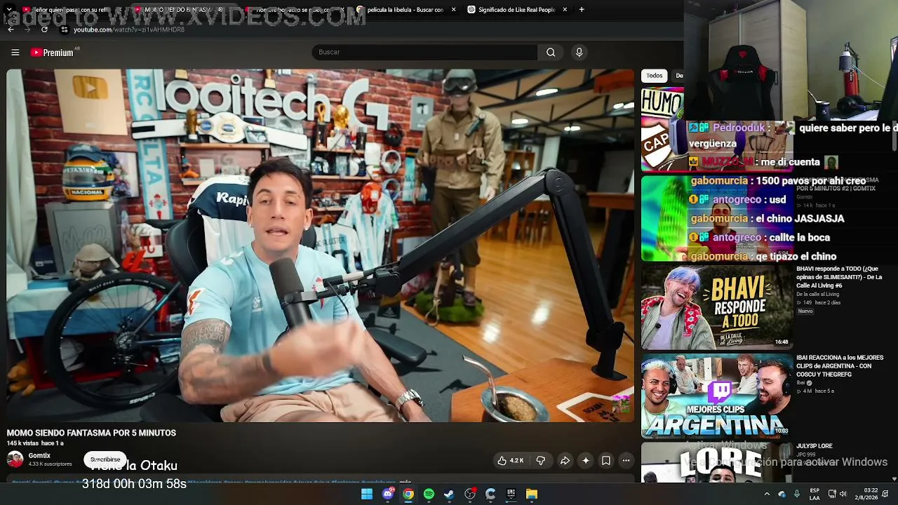Open the three-dot more actions menu
898x505 pixels.
pyautogui.click(x=626, y=461)
